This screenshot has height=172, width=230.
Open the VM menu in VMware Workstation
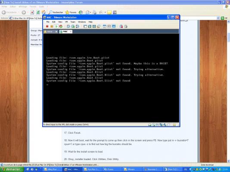66,22
